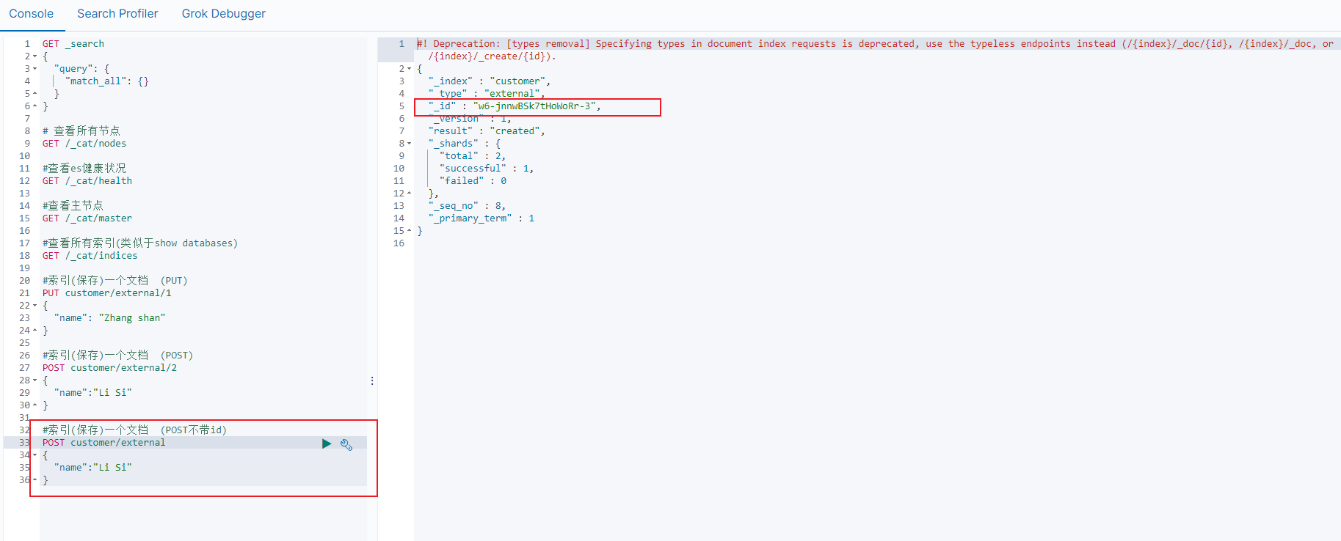The height and width of the screenshot is (541, 1341).
Task: Click the "_primary_term" : 1 response line
Action: click(481, 218)
